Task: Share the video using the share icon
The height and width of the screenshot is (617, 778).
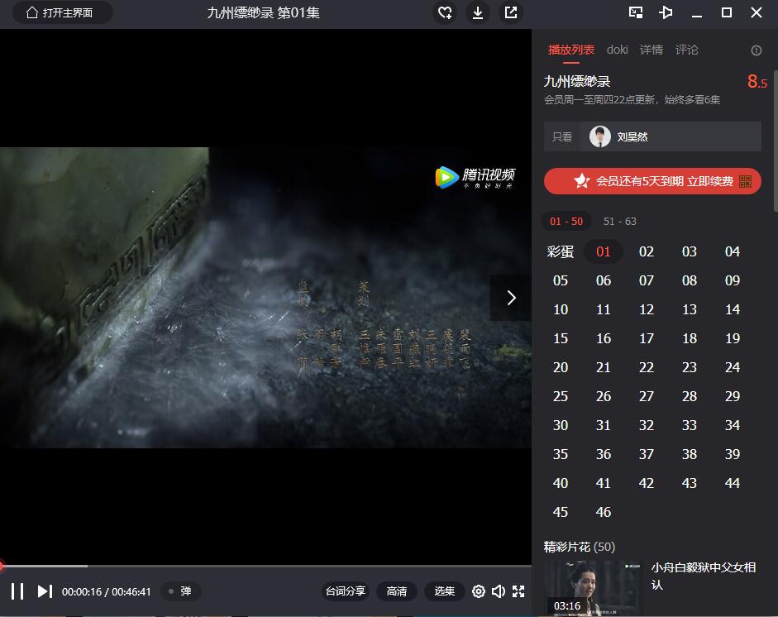Action: (510, 12)
